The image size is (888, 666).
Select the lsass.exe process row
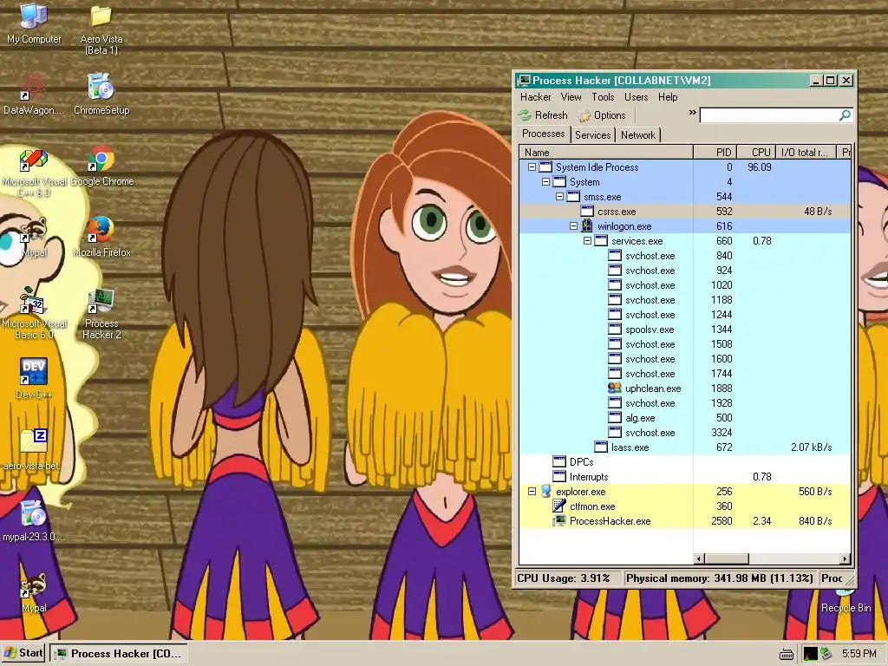click(685, 447)
